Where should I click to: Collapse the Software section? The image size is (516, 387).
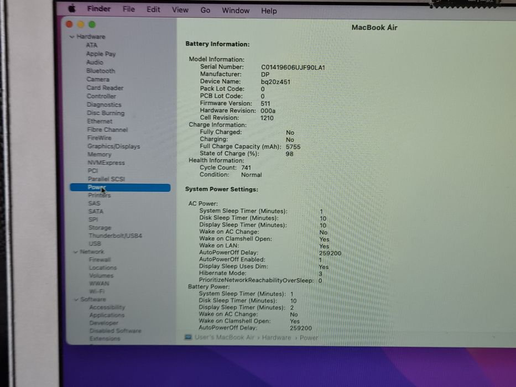[76, 300]
